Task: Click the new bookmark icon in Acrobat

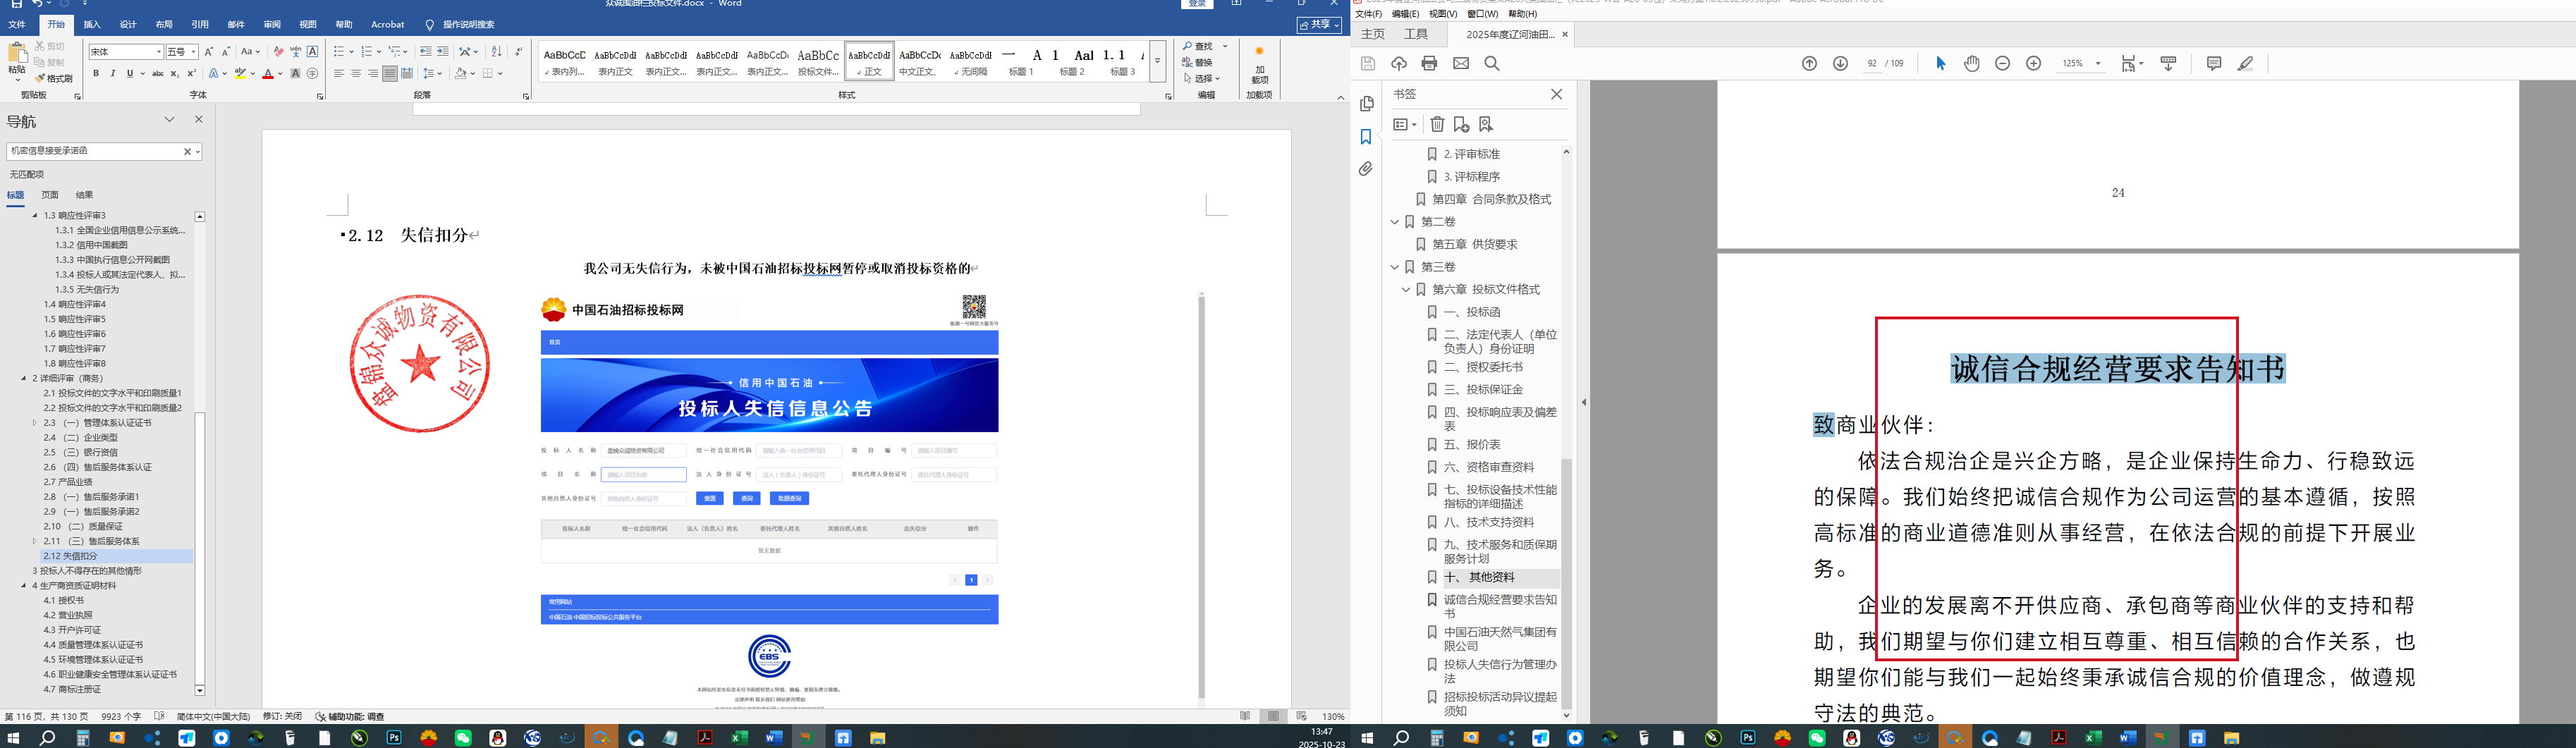Action: (x=1461, y=125)
